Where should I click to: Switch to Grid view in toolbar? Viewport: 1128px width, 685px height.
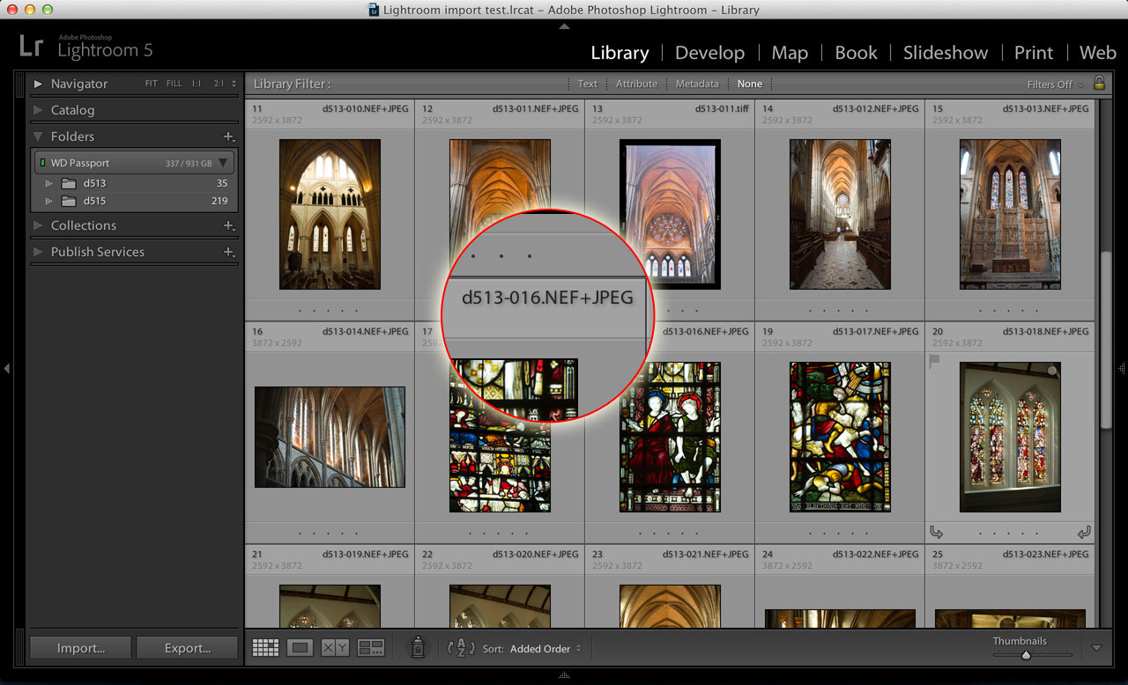point(265,648)
